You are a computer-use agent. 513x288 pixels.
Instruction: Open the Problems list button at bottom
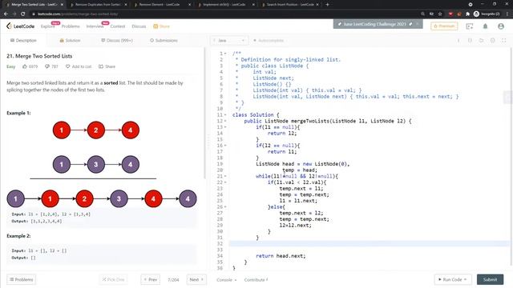22,279
